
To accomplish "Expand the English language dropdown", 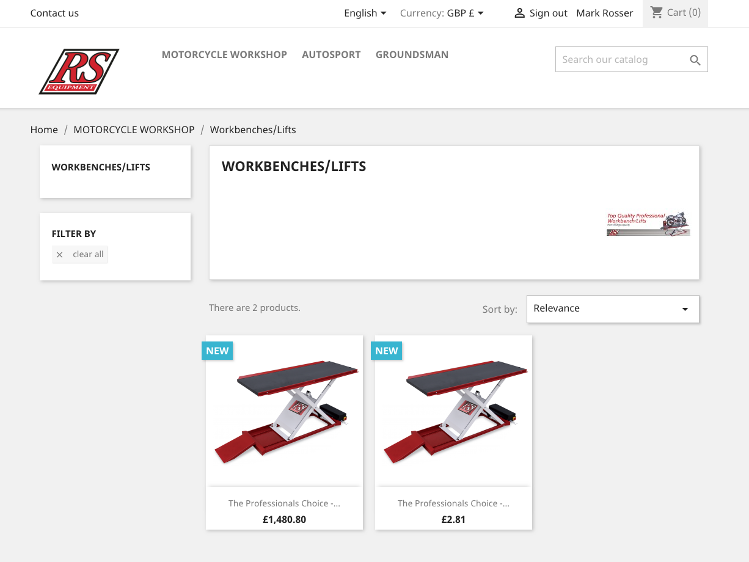I will tap(365, 13).
